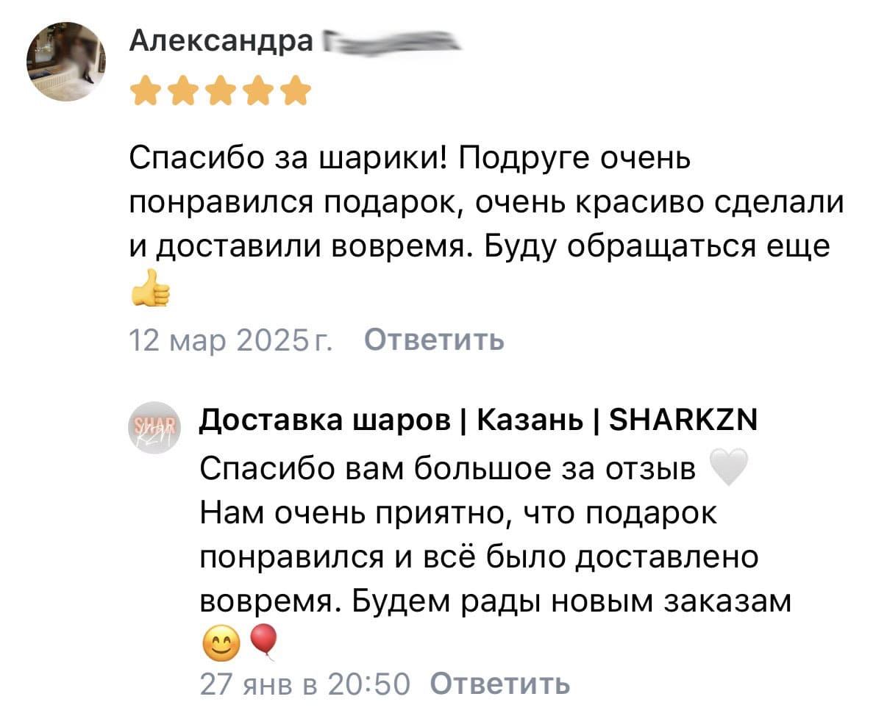Click the reviewer name Александра

click(221, 40)
